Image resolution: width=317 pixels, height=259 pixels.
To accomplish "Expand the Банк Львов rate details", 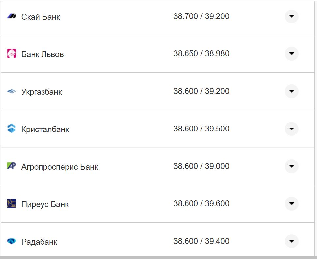I will pyautogui.click(x=291, y=54).
